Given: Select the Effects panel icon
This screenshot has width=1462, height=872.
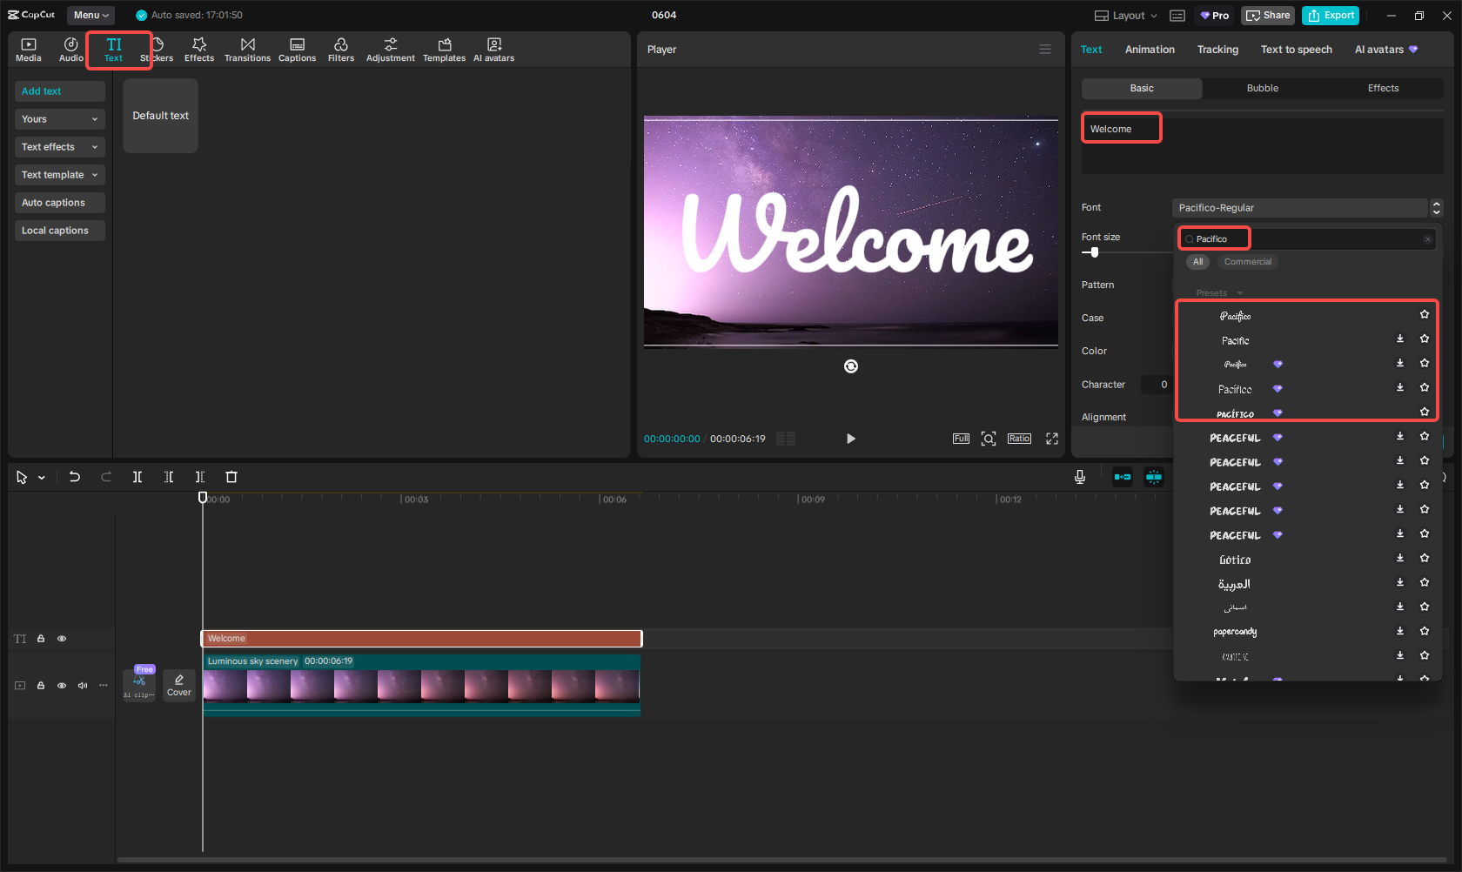Looking at the screenshot, I should pyautogui.click(x=199, y=49).
